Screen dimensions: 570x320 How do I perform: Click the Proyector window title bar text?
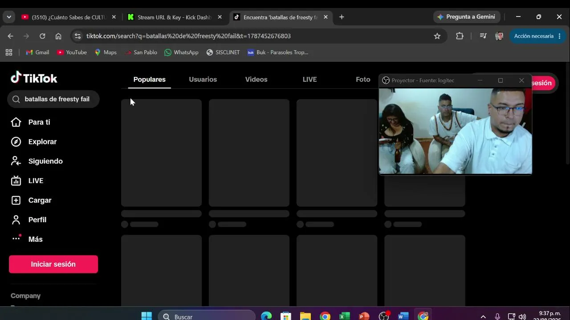pos(423,80)
